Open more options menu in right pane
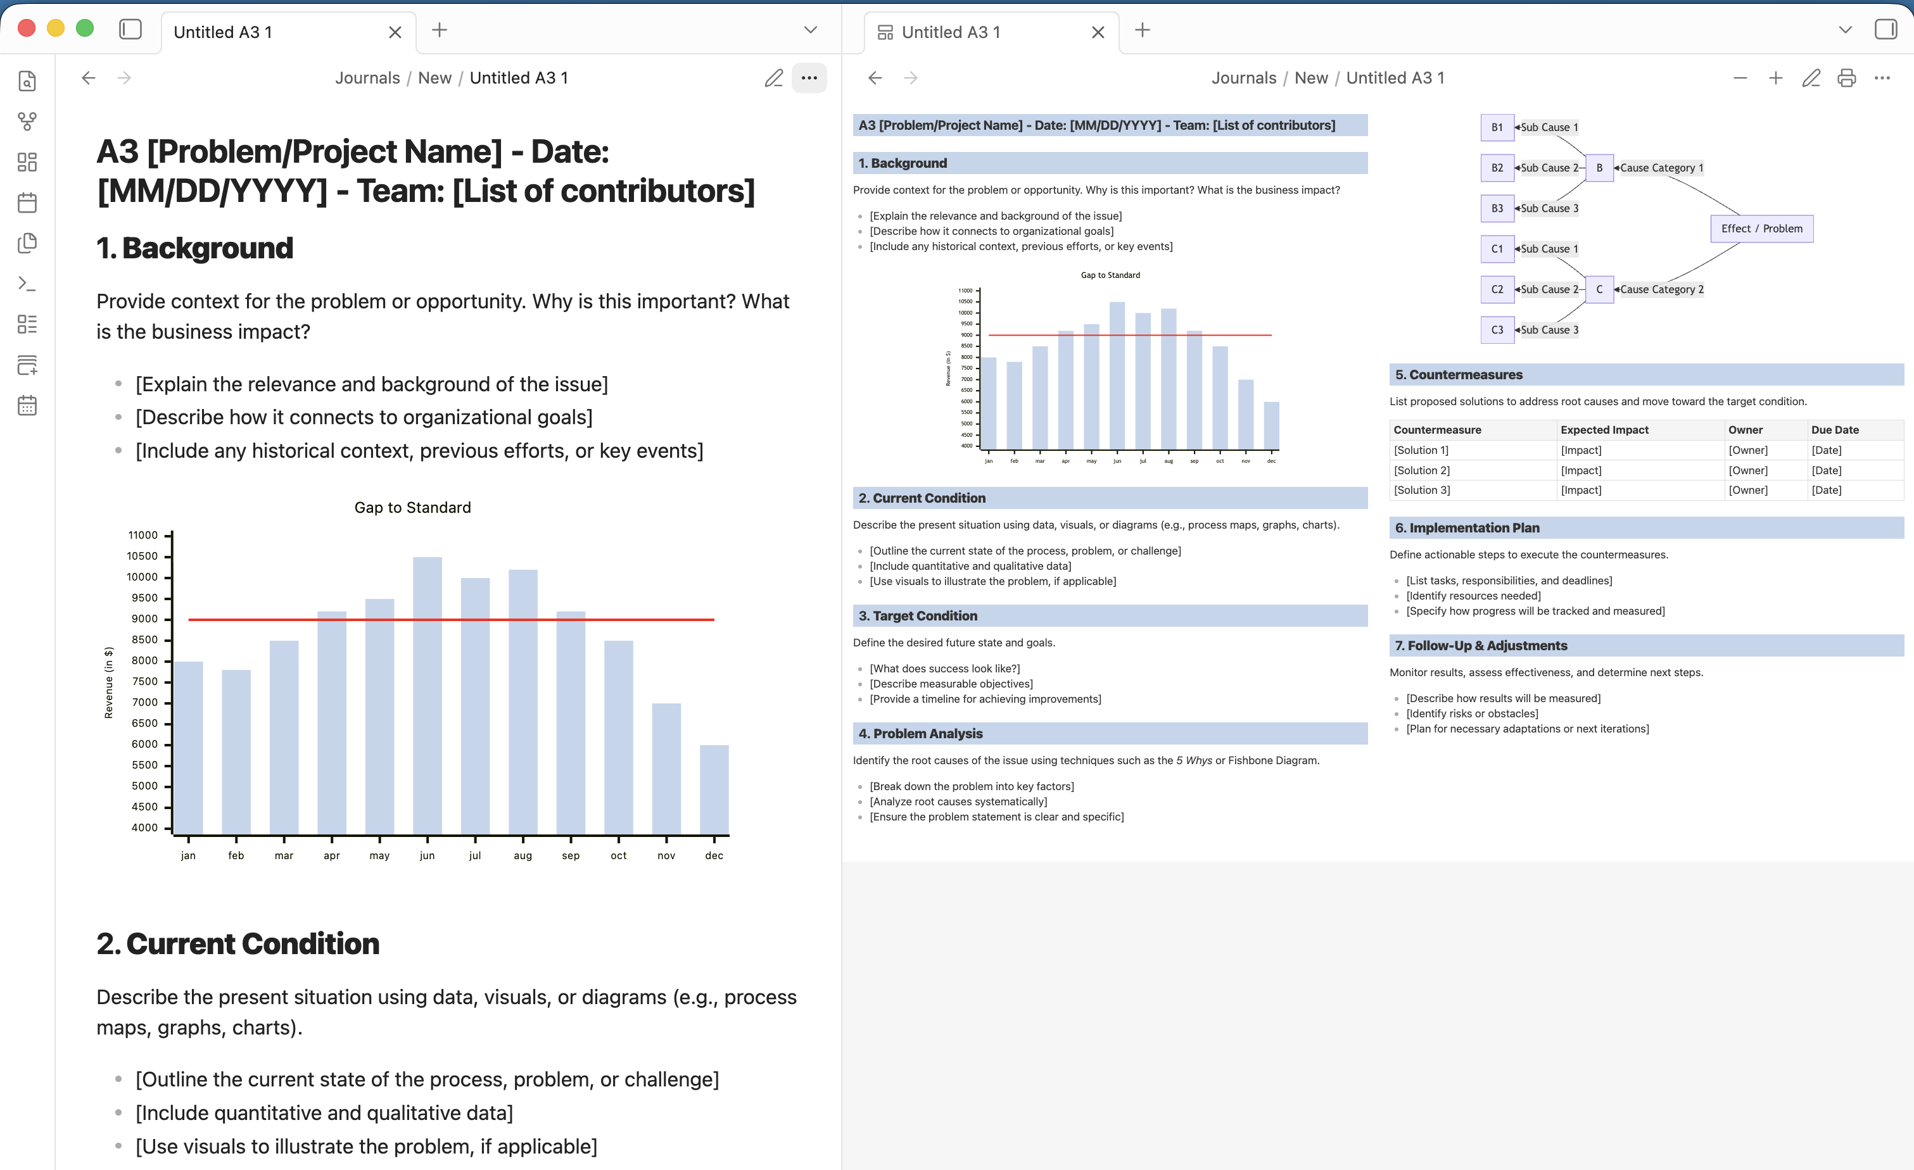Viewport: 1914px width, 1170px height. tap(1882, 78)
